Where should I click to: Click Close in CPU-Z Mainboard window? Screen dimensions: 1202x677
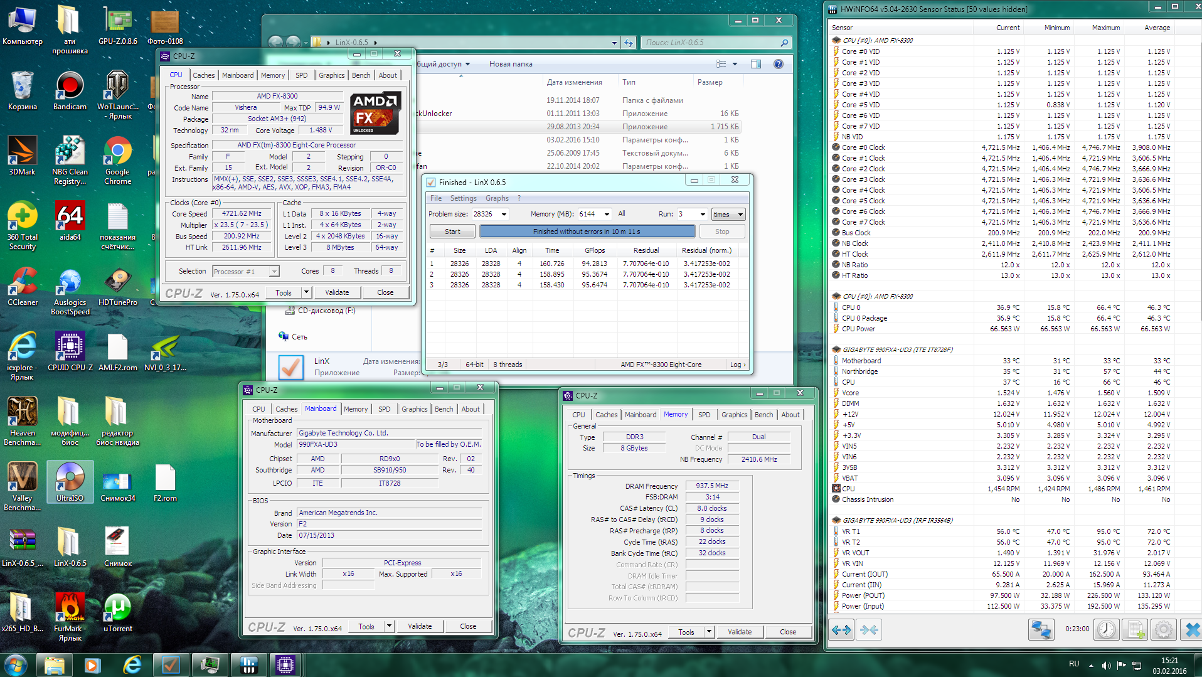point(468,626)
